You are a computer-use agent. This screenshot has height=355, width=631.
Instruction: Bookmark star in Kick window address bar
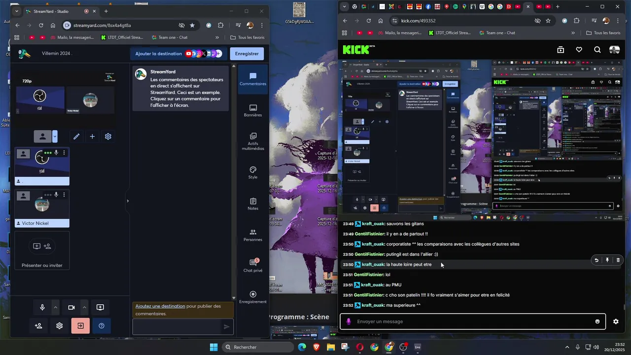[x=548, y=21]
